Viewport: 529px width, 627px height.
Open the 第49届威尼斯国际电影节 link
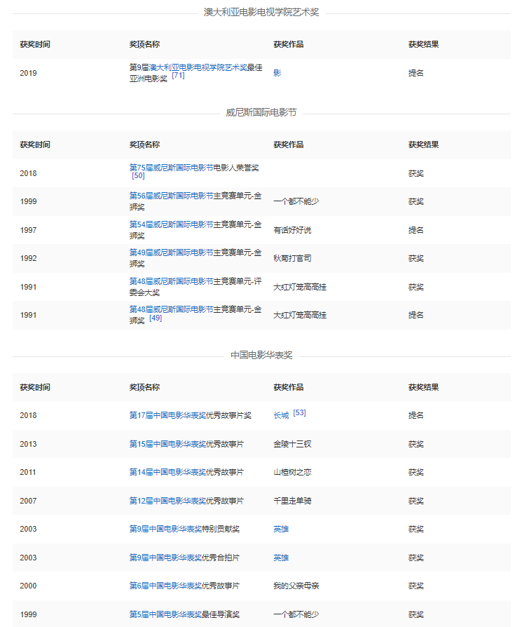(x=171, y=252)
